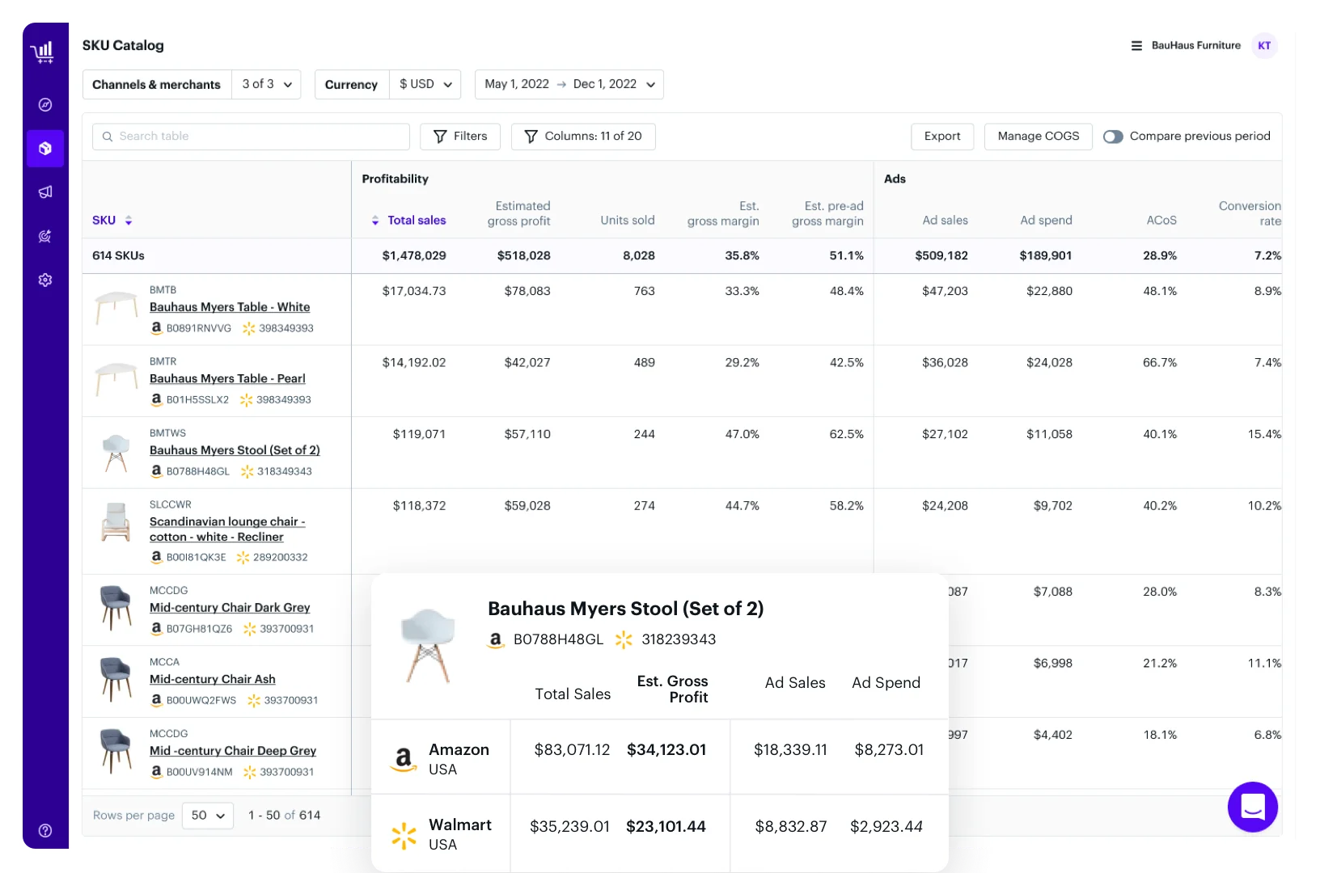Click the Ad sales column header
The image size is (1320, 873).
pyautogui.click(x=945, y=220)
